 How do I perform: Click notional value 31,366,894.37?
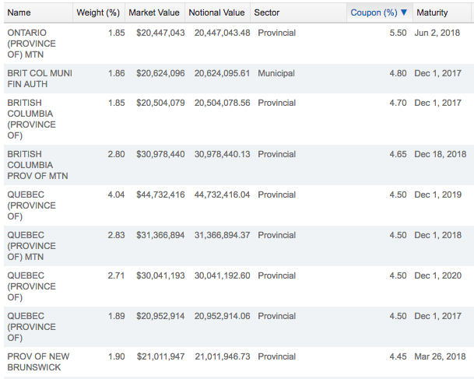(222, 235)
